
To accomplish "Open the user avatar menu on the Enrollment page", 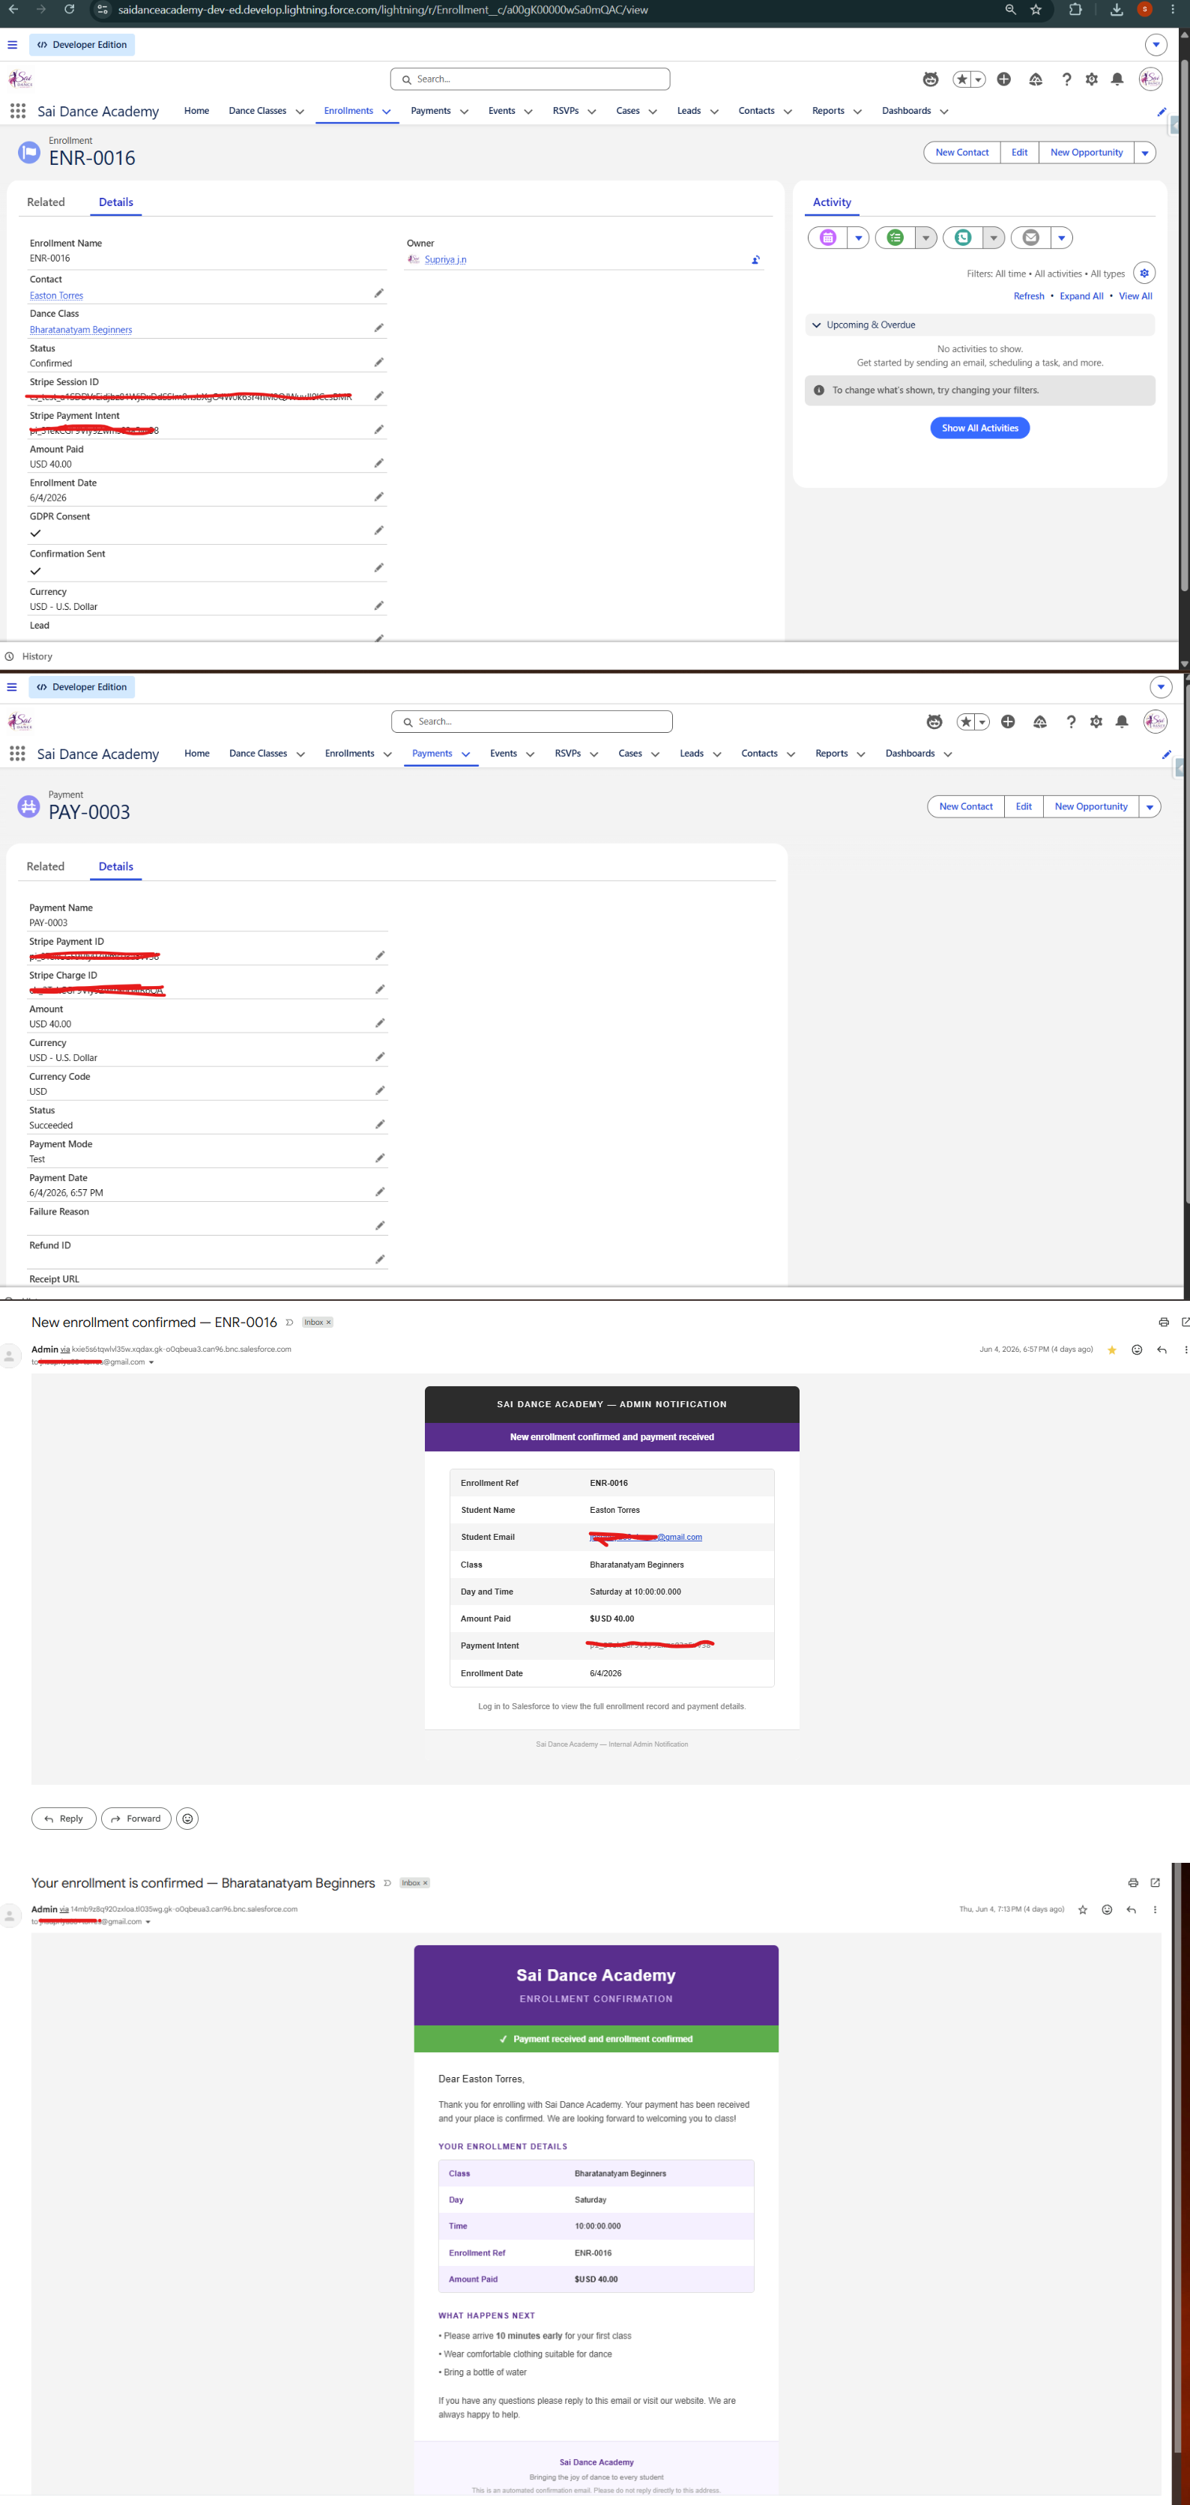I will [1150, 79].
